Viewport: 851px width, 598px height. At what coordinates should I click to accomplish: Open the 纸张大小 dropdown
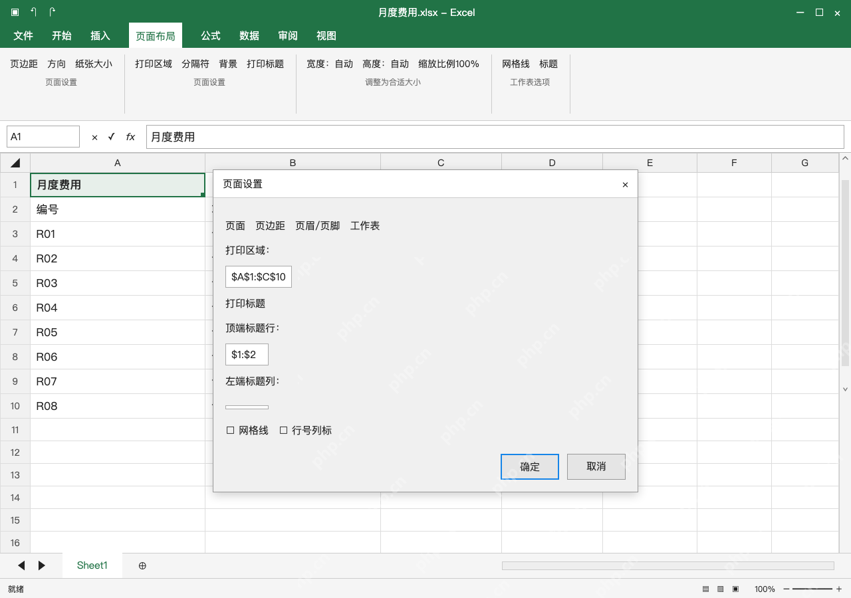[x=94, y=64]
